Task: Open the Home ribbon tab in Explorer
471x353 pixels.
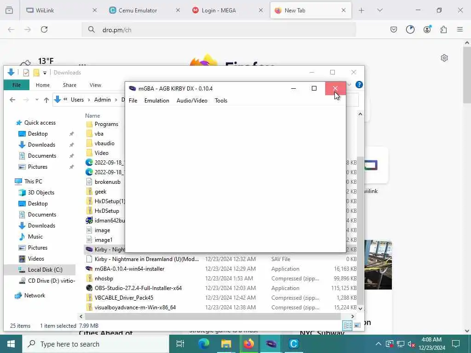Action: (x=43, y=85)
